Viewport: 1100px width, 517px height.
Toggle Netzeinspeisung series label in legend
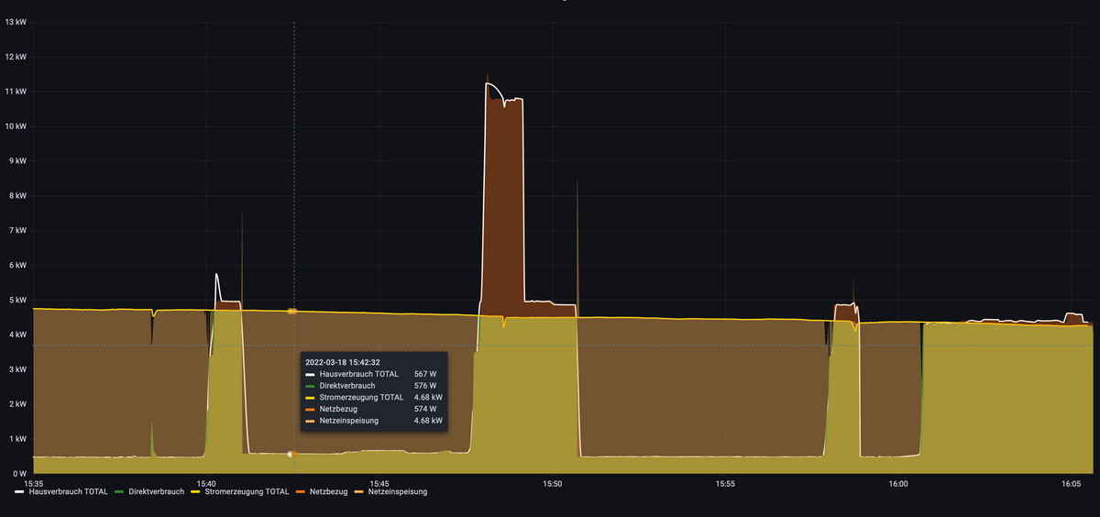coord(397,492)
